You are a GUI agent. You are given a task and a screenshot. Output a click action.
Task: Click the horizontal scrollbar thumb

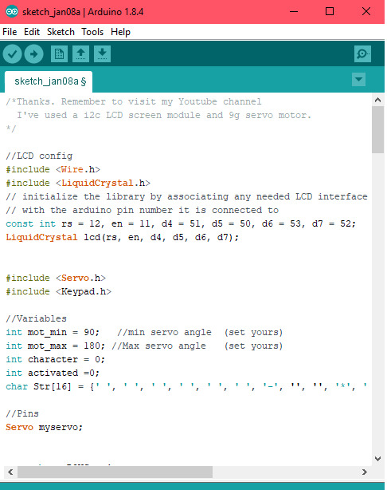(115, 472)
